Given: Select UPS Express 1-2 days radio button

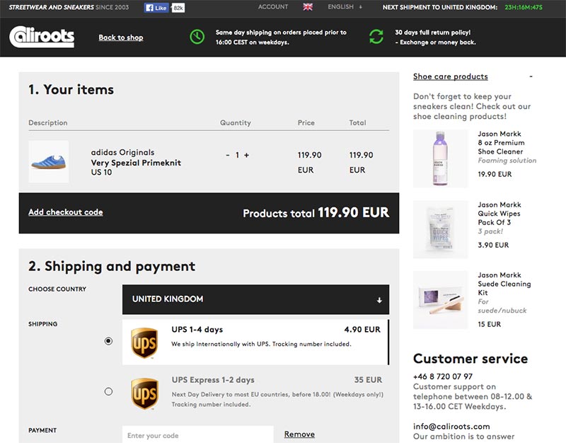Looking at the screenshot, I should point(108,391).
